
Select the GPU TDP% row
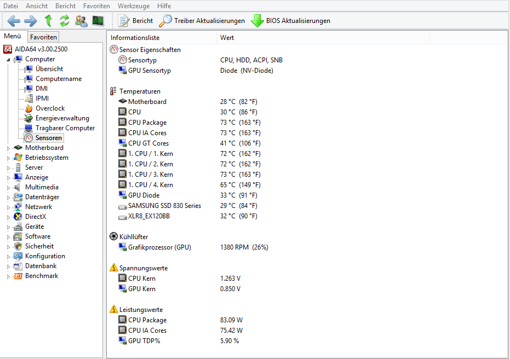point(179,341)
